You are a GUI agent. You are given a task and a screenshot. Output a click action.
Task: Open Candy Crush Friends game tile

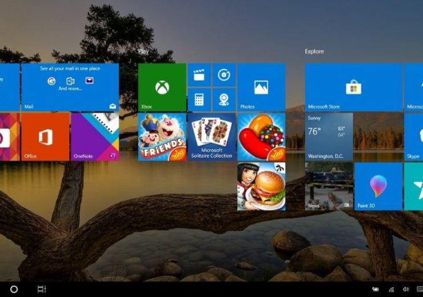pyautogui.click(x=162, y=137)
